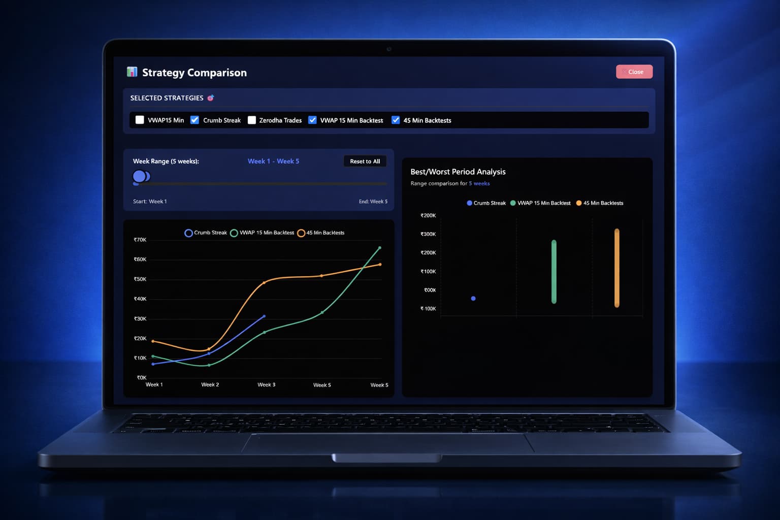This screenshot has height=520, width=780.
Task: Click VWAP 15 Min Backtest legend circle in line chart
Action: pos(234,233)
